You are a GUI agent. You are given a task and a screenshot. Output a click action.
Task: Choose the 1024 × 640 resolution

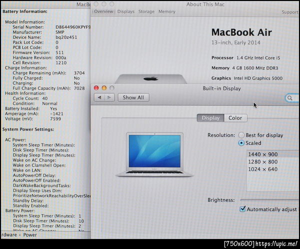(x=272, y=169)
